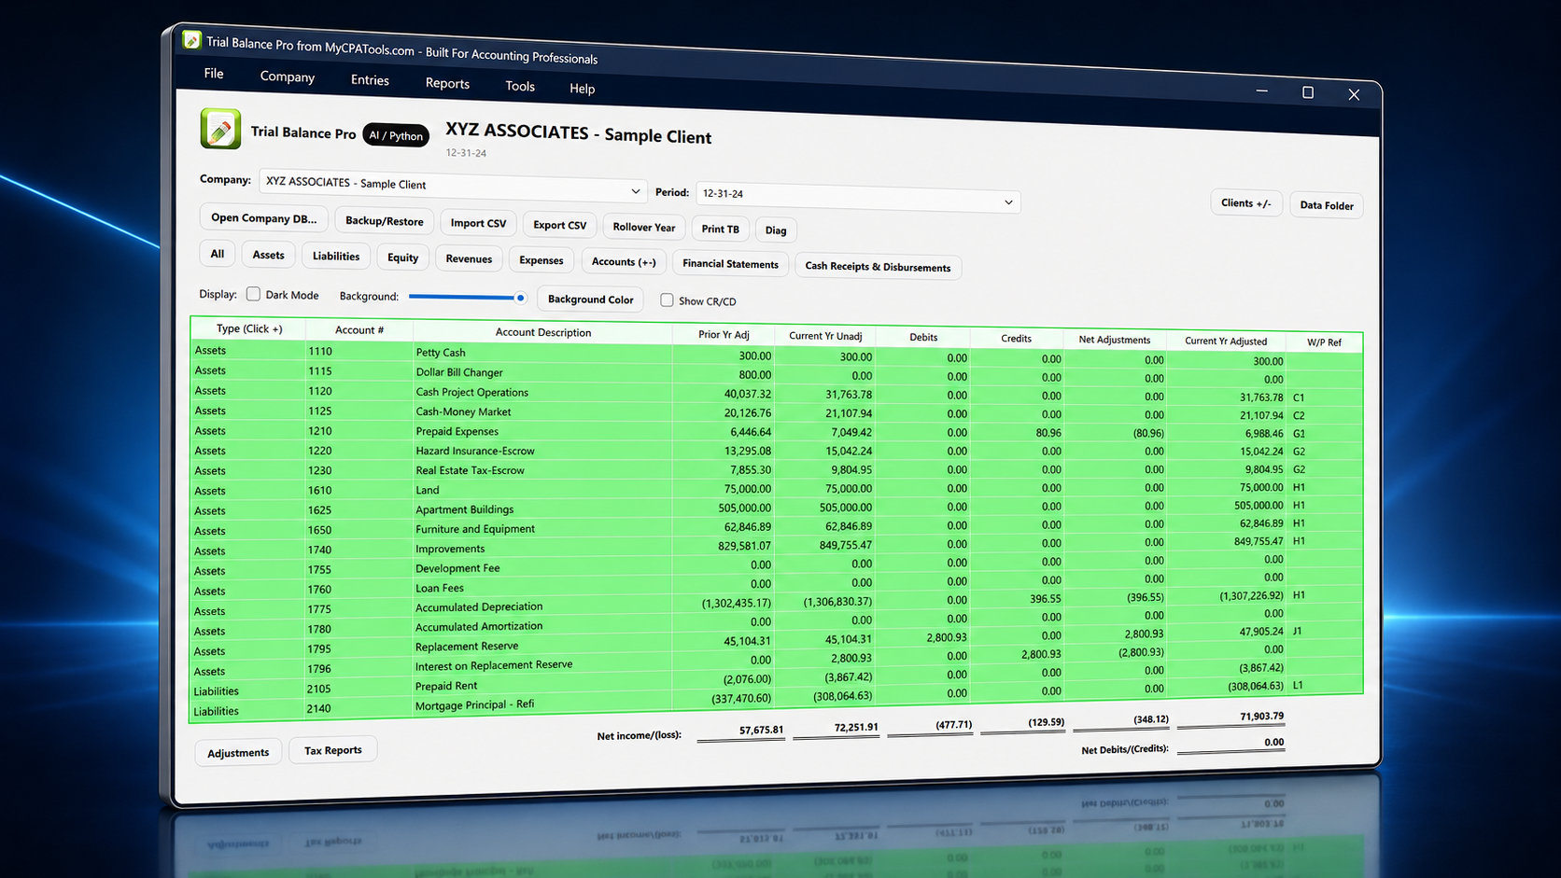Click account number 1610
The height and width of the screenshot is (878, 1561).
pos(320,491)
